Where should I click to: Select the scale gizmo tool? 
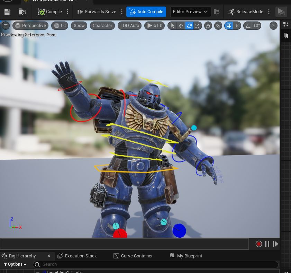pos(198,26)
